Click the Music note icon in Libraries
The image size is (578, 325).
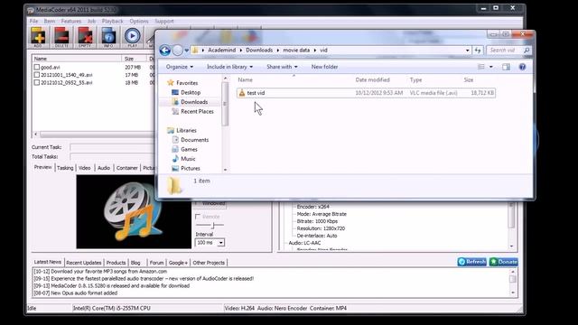click(175, 159)
